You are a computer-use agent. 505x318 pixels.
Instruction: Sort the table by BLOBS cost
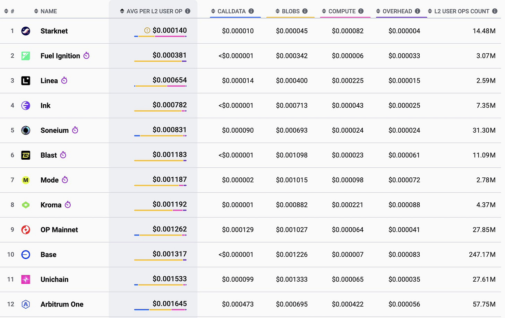pos(288,11)
